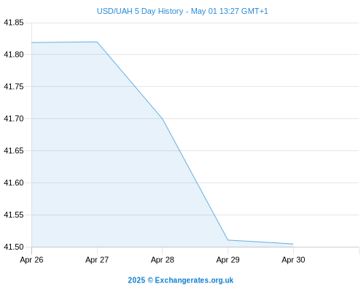Select the Apr 29 x-axis label
The image size is (361, 292).
(228, 260)
